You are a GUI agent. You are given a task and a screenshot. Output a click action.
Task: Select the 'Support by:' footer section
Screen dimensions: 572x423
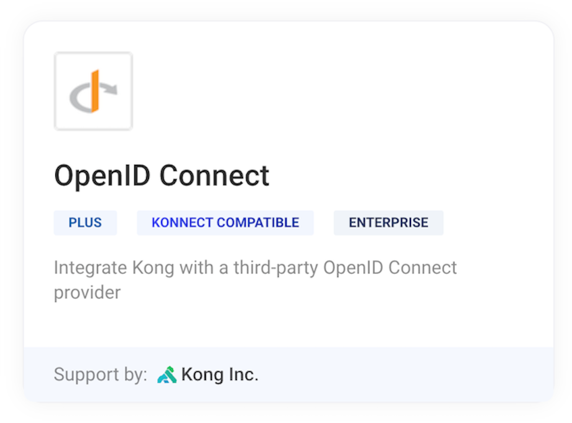99,374
